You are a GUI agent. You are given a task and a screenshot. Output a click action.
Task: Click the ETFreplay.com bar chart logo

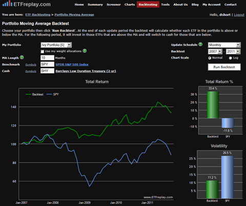(8, 4)
